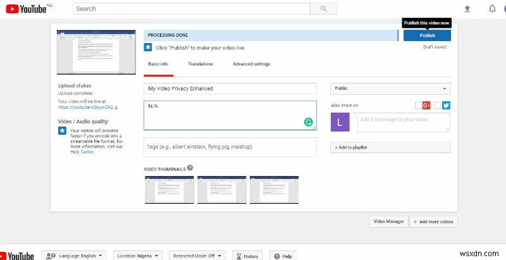Select the first video thumbnail option
The width and height of the screenshot is (506, 260).
point(170,190)
